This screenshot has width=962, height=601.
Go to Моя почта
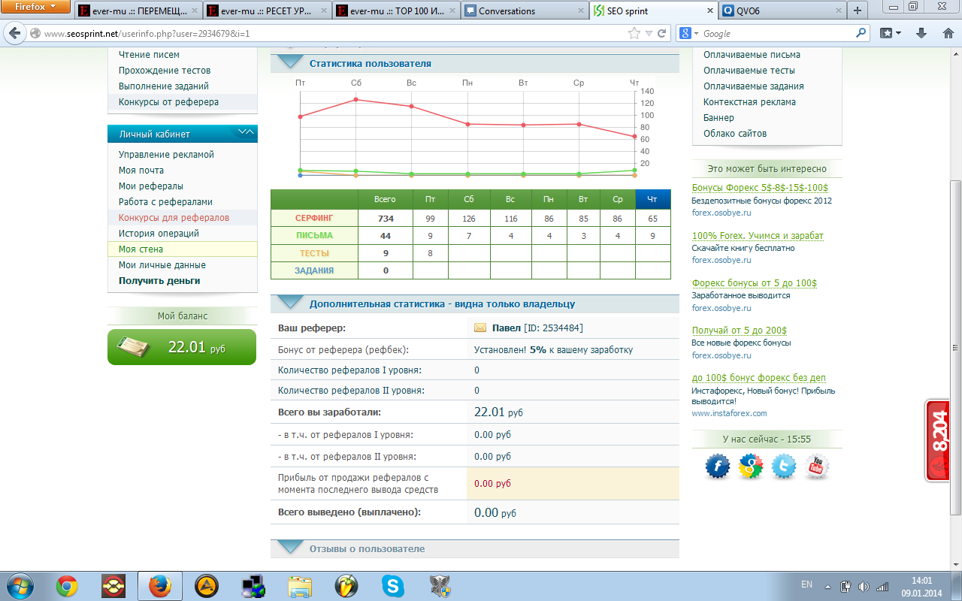(141, 170)
